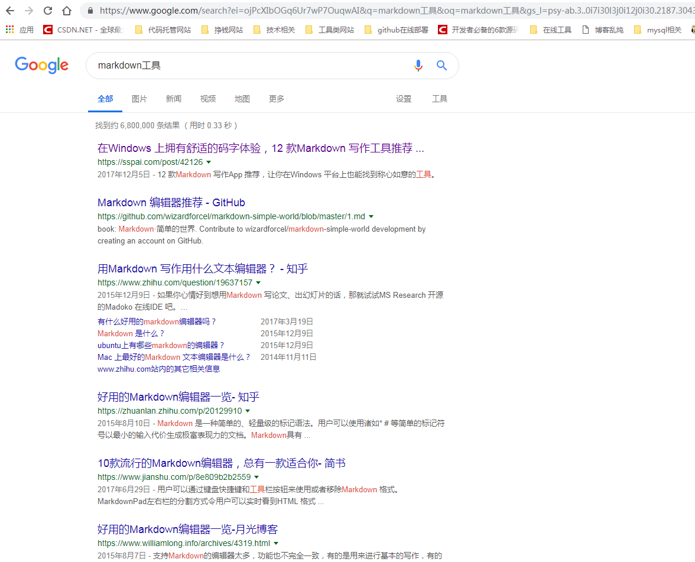This screenshot has height=562, width=695.
Task: Open the 12 款Markdown 写作工具推荐 result
Action: 261,148
